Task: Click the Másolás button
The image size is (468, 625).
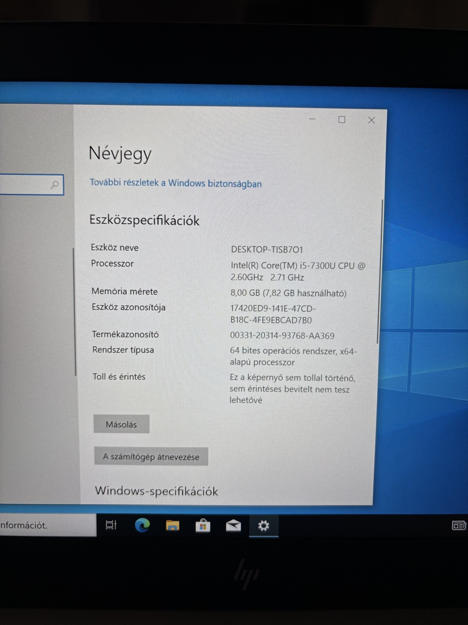Action: pyautogui.click(x=121, y=424)
